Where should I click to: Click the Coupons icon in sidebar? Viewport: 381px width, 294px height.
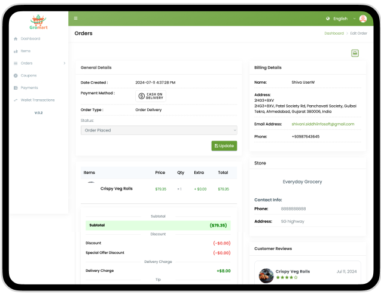coord(16,75)
